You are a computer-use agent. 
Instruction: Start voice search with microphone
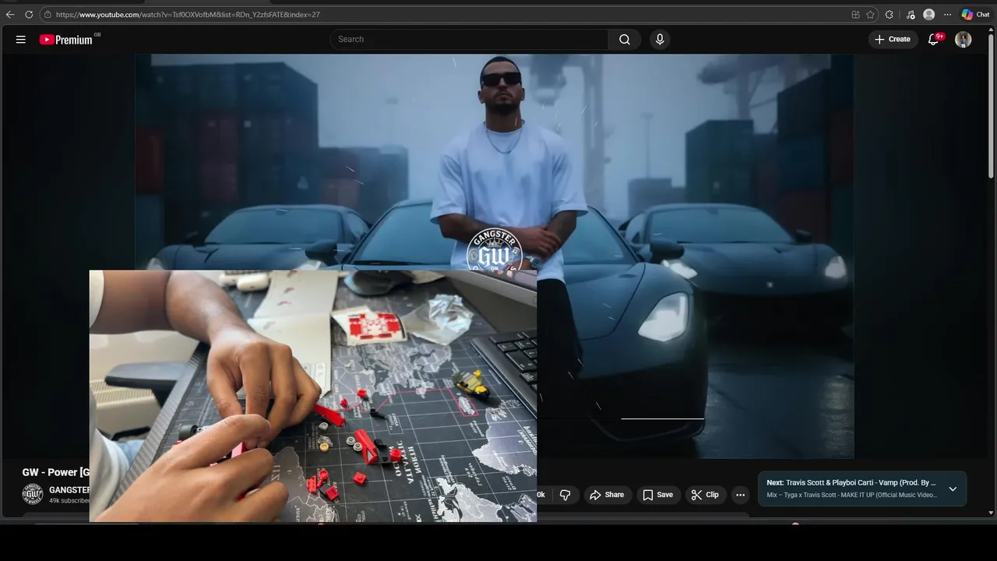point(660,39)
